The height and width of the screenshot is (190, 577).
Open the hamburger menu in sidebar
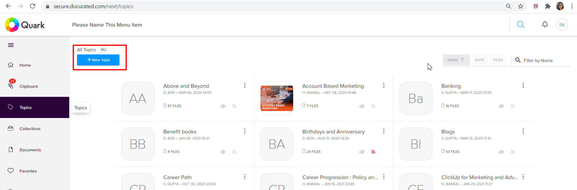click(x=11, y=45)
